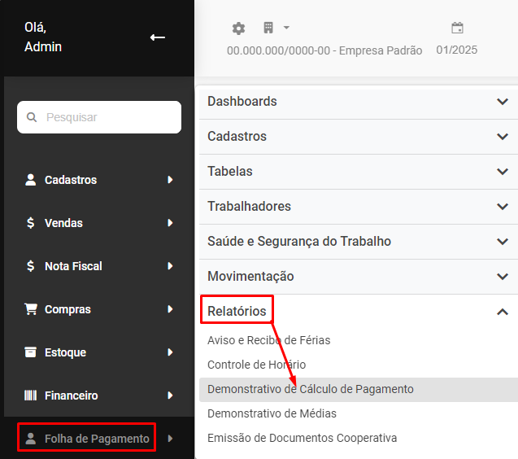Focus the Pesquisar search field
This screenshot has height=459, width=518.
coord(99,117)
